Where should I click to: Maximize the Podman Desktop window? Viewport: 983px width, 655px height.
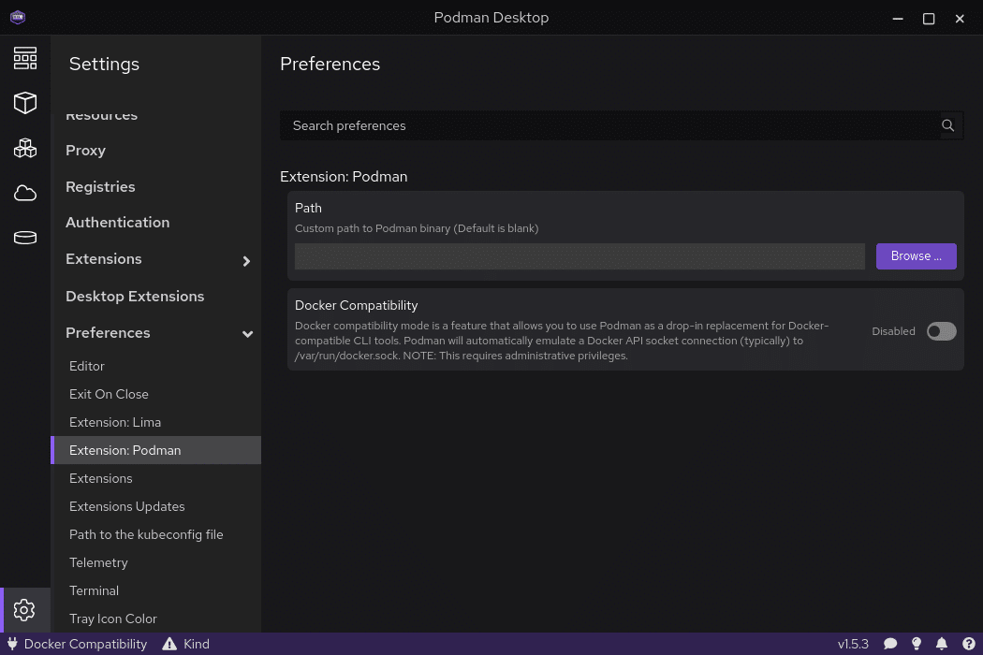[929, 18]
